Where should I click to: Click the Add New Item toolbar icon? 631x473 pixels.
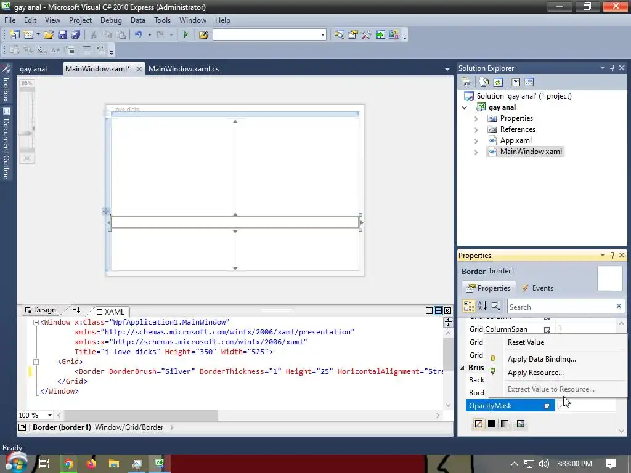28,34
